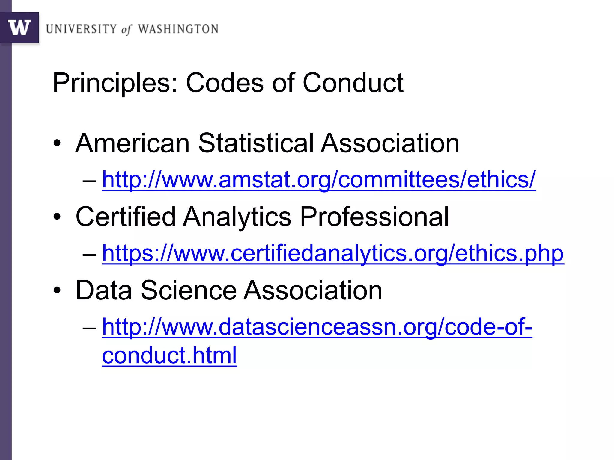Select the 'Principles: Codes of Conduct' title

[228, 83]
